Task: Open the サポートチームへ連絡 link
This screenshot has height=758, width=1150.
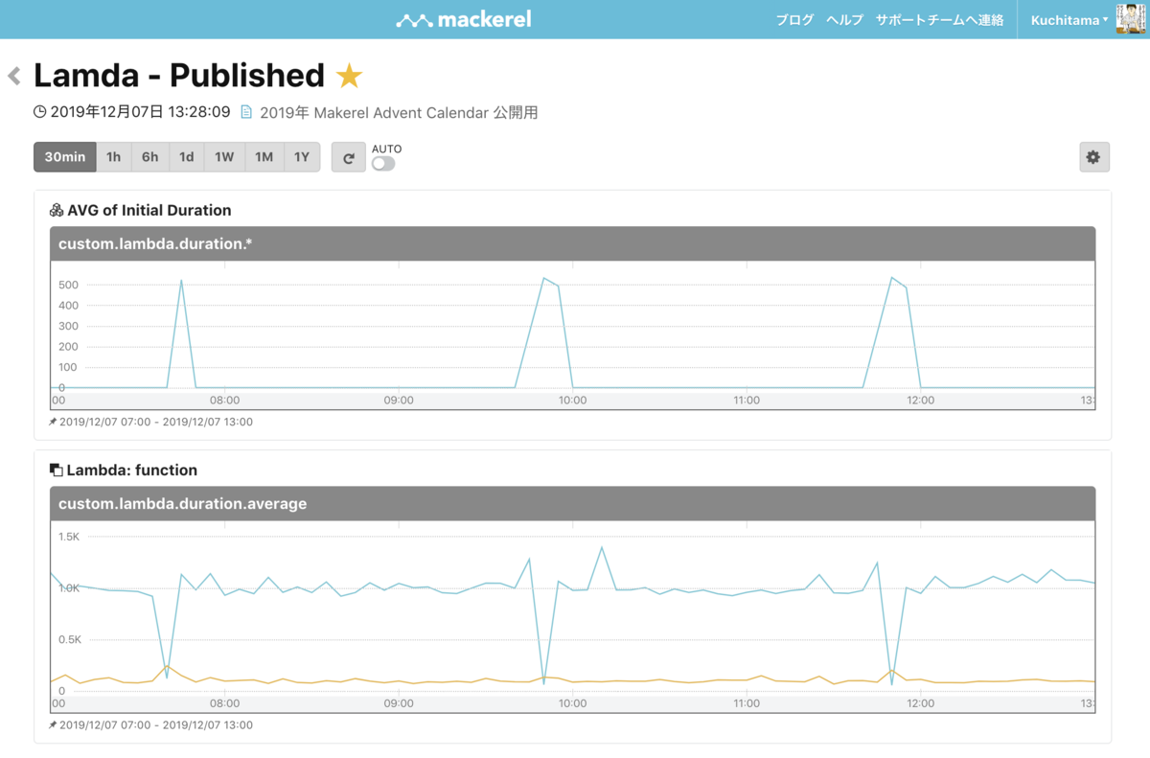Action: [939, 20]
